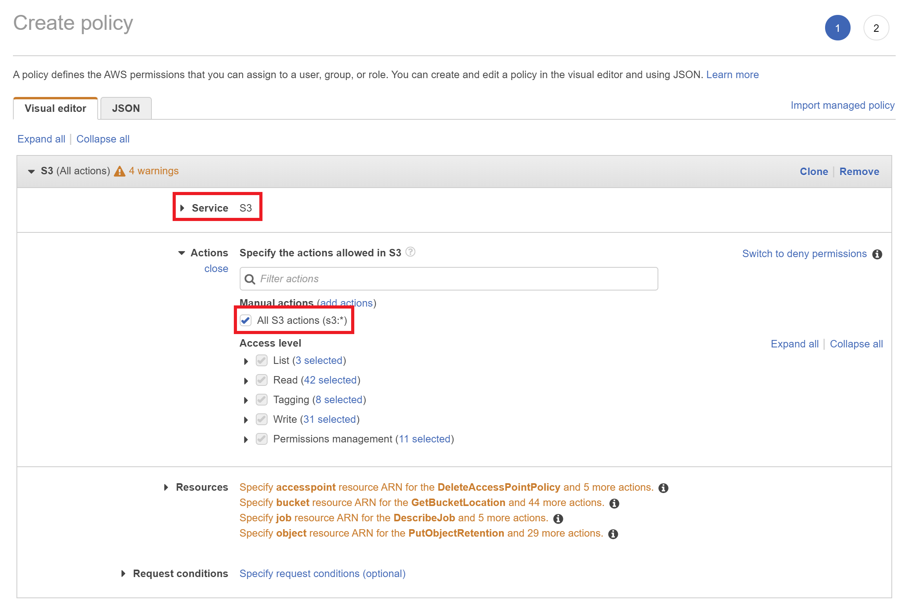This screenshot has width=911, height=601.
Task: Toggle the Tagging access level checkbox
Action: click(x=262, y=400)
